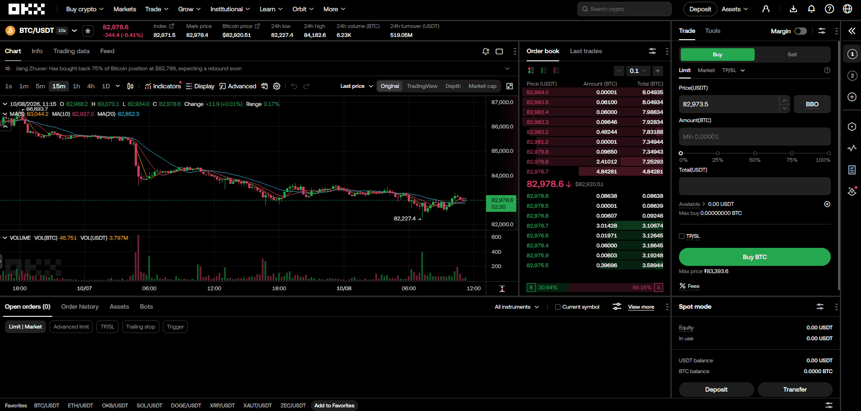The width and height of the screenshot is (861, 411).
Task: Expand chart to fullscreen
Action: [510, 86]
